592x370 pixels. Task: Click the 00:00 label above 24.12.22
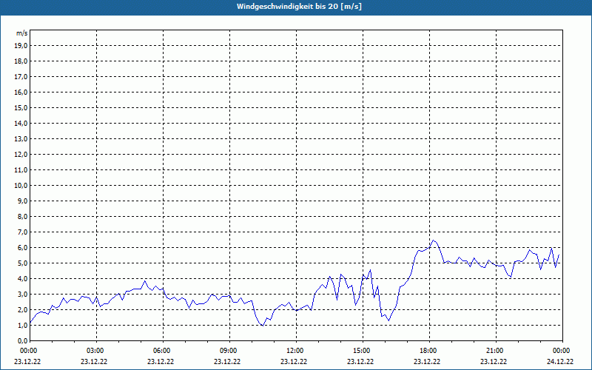562,350
